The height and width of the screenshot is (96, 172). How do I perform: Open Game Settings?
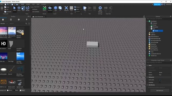(100, 9)
